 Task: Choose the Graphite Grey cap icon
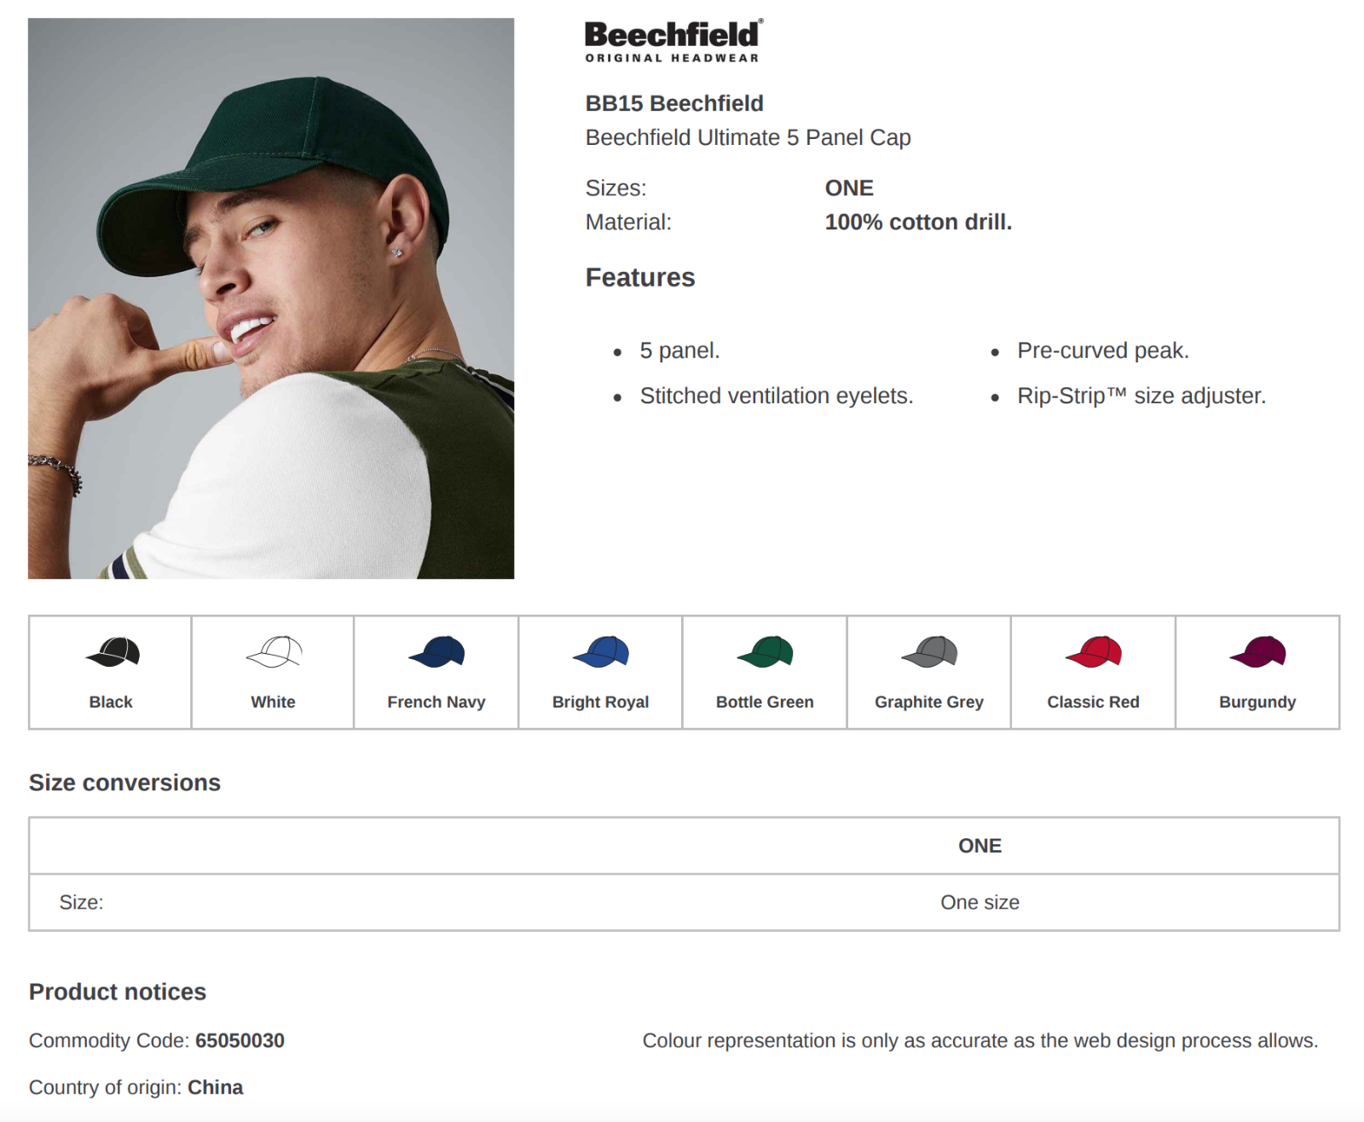point(929,652)
